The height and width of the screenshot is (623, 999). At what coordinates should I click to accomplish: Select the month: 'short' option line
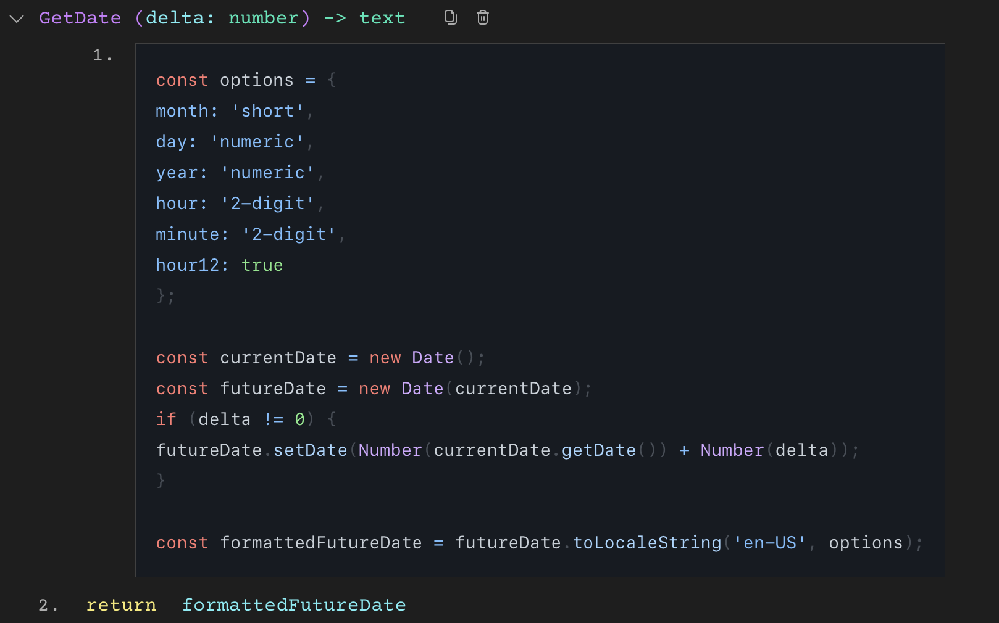coord(235,110)
